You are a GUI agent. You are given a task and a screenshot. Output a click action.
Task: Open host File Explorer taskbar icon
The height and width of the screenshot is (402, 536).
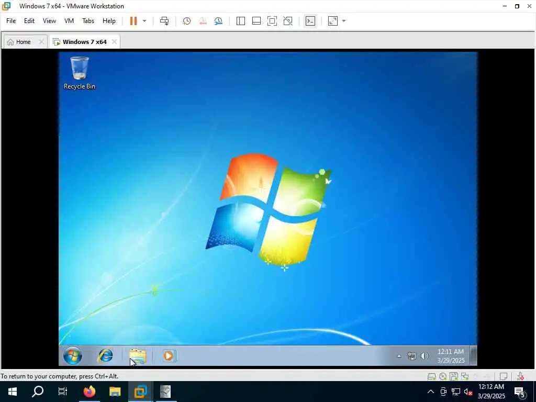[x=115, y=392]
